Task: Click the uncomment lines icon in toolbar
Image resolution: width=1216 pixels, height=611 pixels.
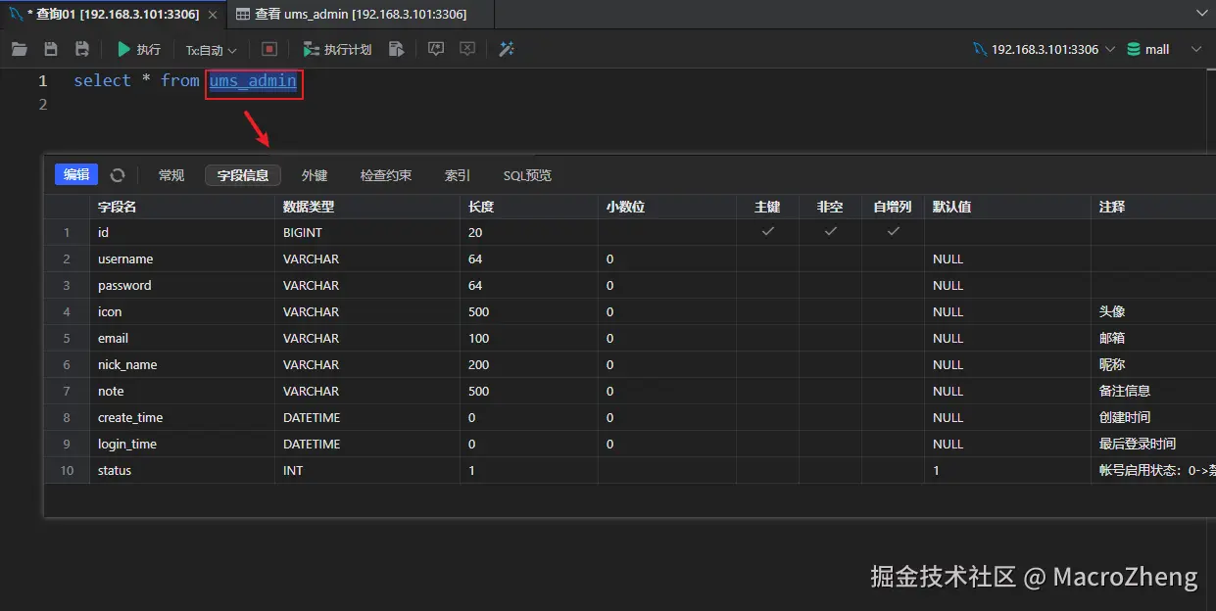Action: 467,49
